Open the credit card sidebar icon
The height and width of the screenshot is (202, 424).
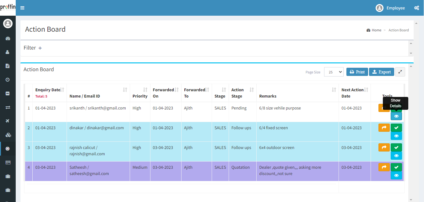pyautogui.click(x=8, y=162)
